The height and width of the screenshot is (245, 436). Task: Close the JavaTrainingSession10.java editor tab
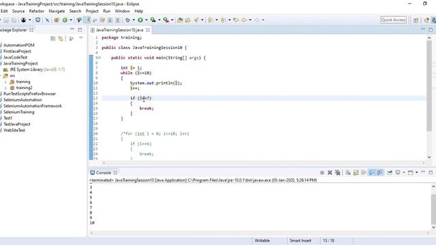pyautogui.click(x=148, y=30)
